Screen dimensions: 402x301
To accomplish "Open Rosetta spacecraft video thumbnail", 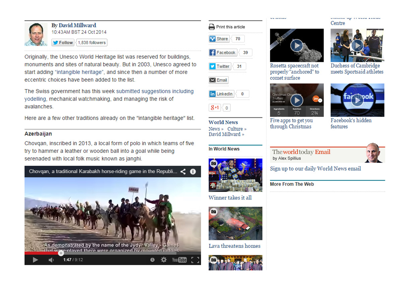I will (x=296, y=45).
